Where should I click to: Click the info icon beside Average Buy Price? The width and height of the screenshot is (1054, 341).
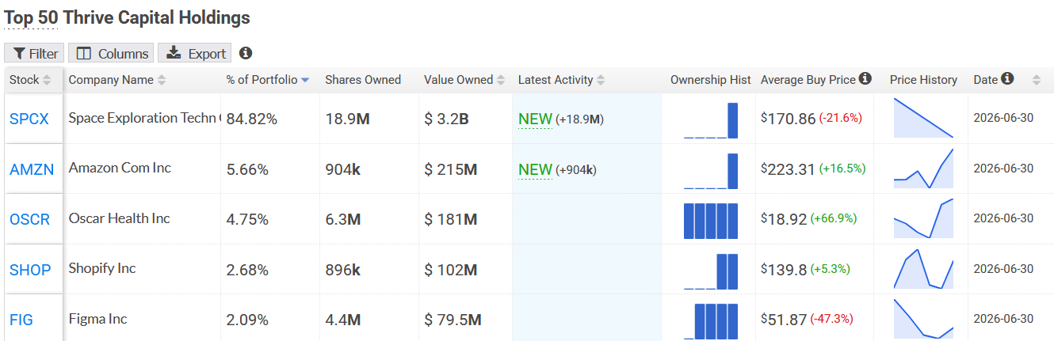[x=865, y=78]
